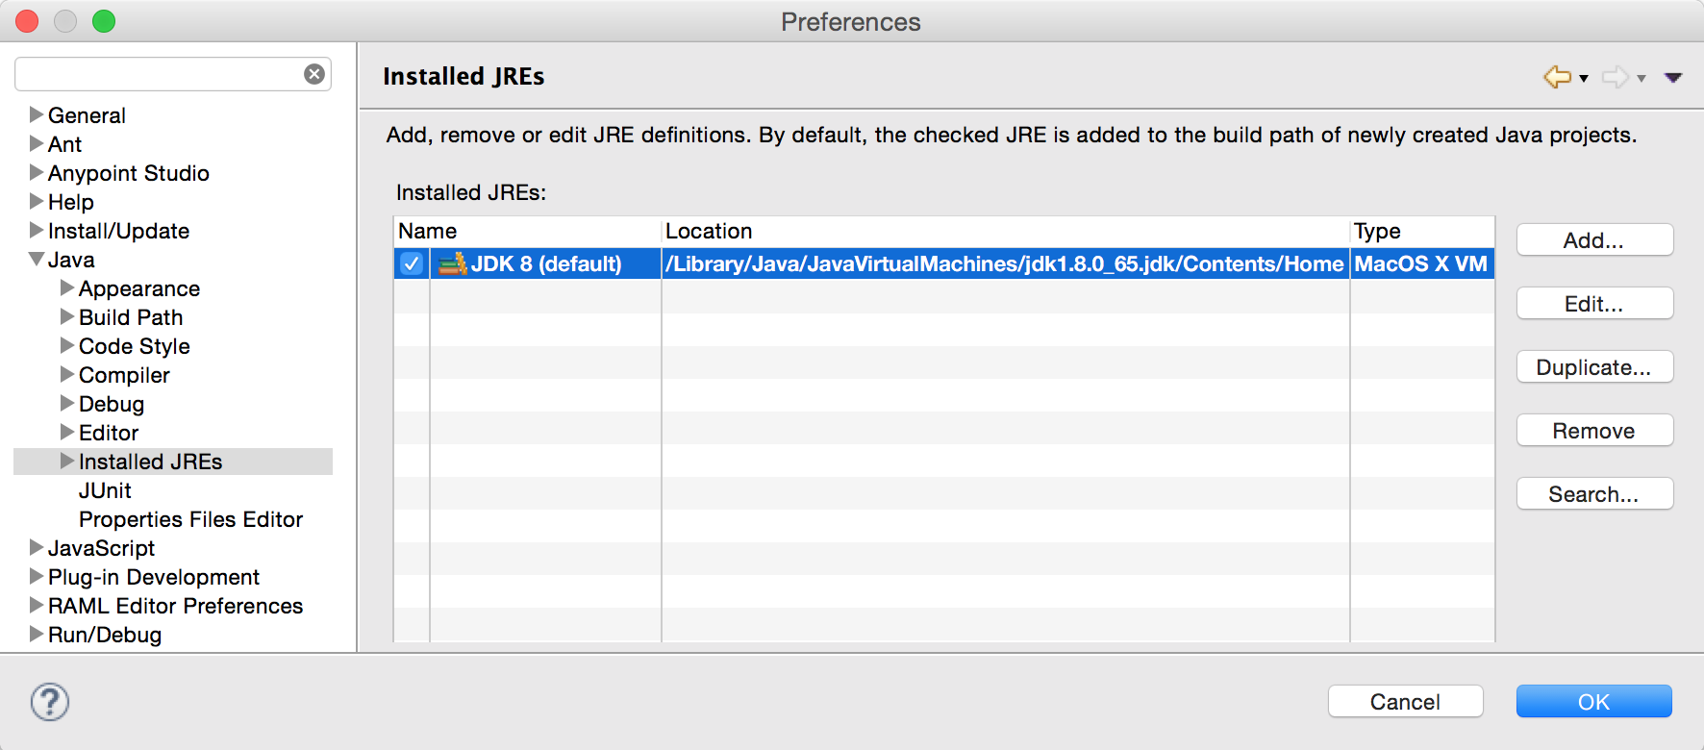The height and width of the screenshot is (750, 1704).
Task: Click the JDK 8 library icon
Action: point(452,263)
